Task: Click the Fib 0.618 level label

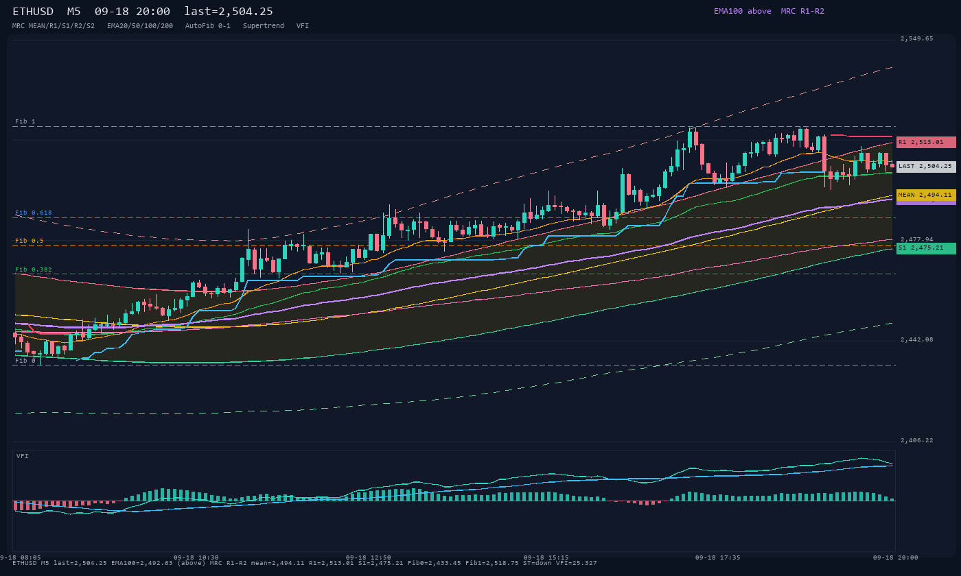Action: tap(34, 213)
